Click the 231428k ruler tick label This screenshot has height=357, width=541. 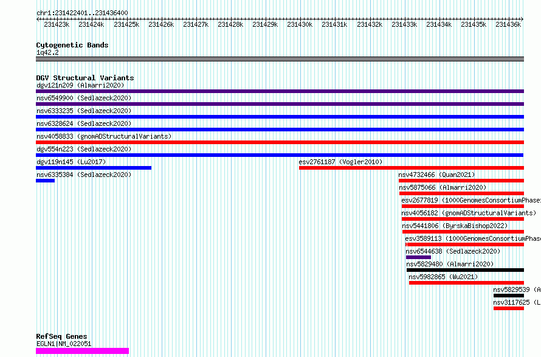coord(230,24)
